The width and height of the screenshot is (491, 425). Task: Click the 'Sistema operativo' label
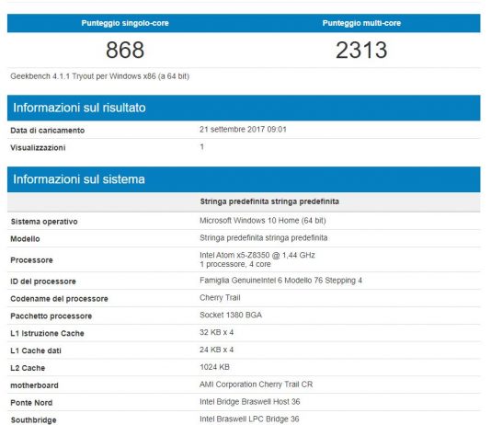pyautogui.click(x=44, y=222)
